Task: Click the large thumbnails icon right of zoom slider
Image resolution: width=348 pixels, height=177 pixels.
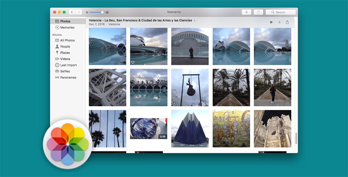Action: pos(107,12)
